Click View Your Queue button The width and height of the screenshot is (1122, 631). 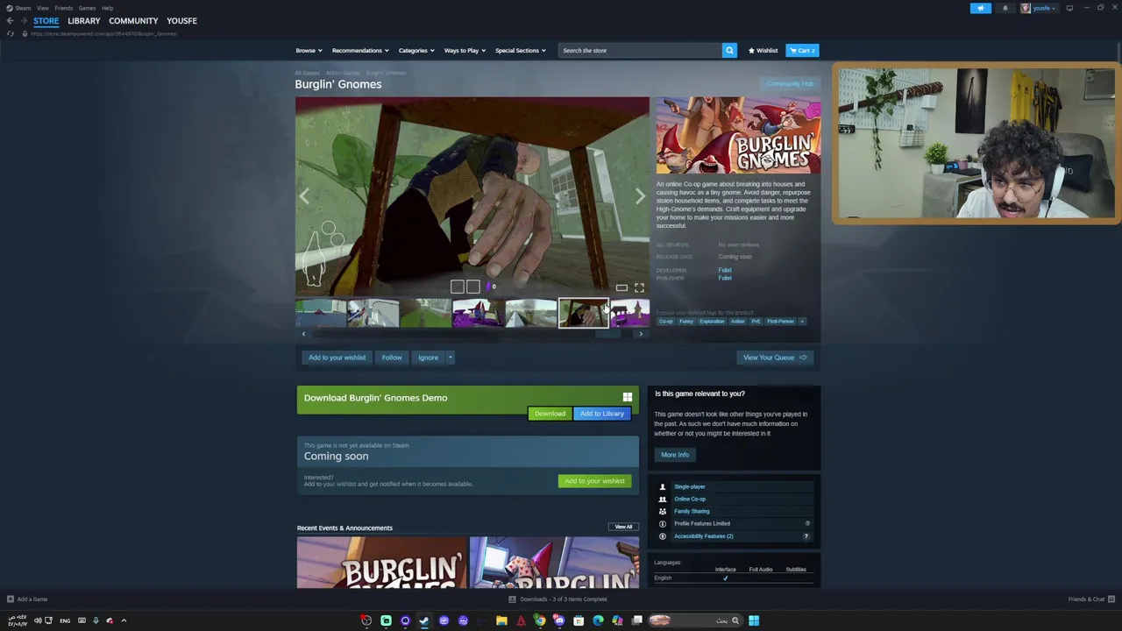click(x=775, y=358)
